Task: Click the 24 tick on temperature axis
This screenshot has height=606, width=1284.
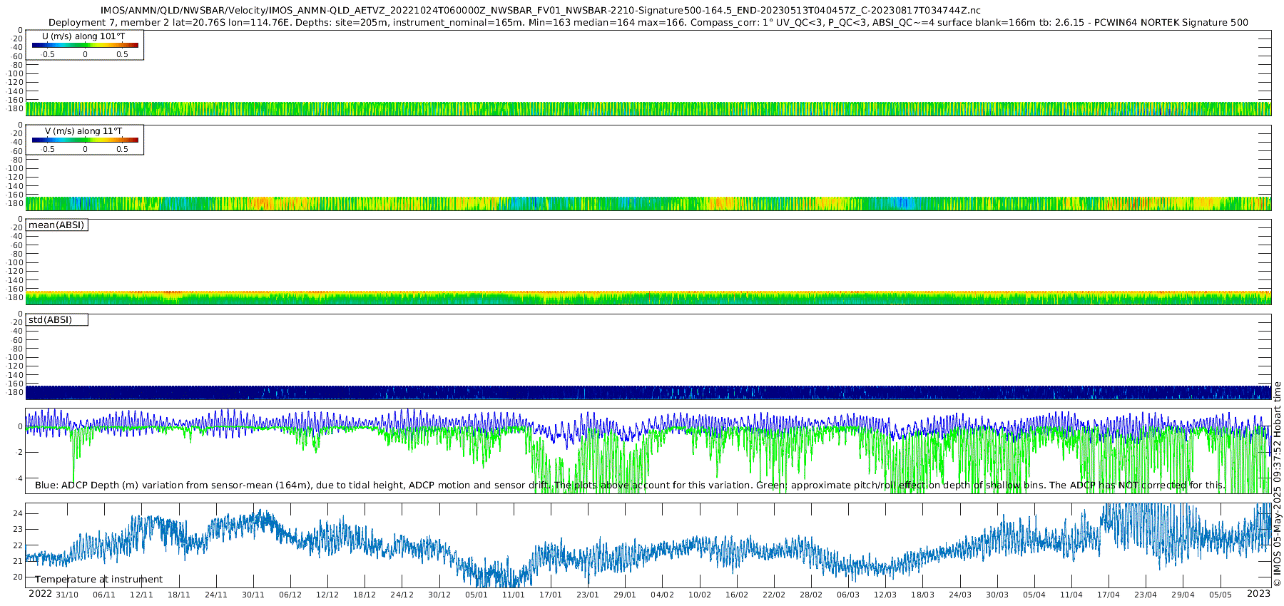Action: click(x=18, y=514)
